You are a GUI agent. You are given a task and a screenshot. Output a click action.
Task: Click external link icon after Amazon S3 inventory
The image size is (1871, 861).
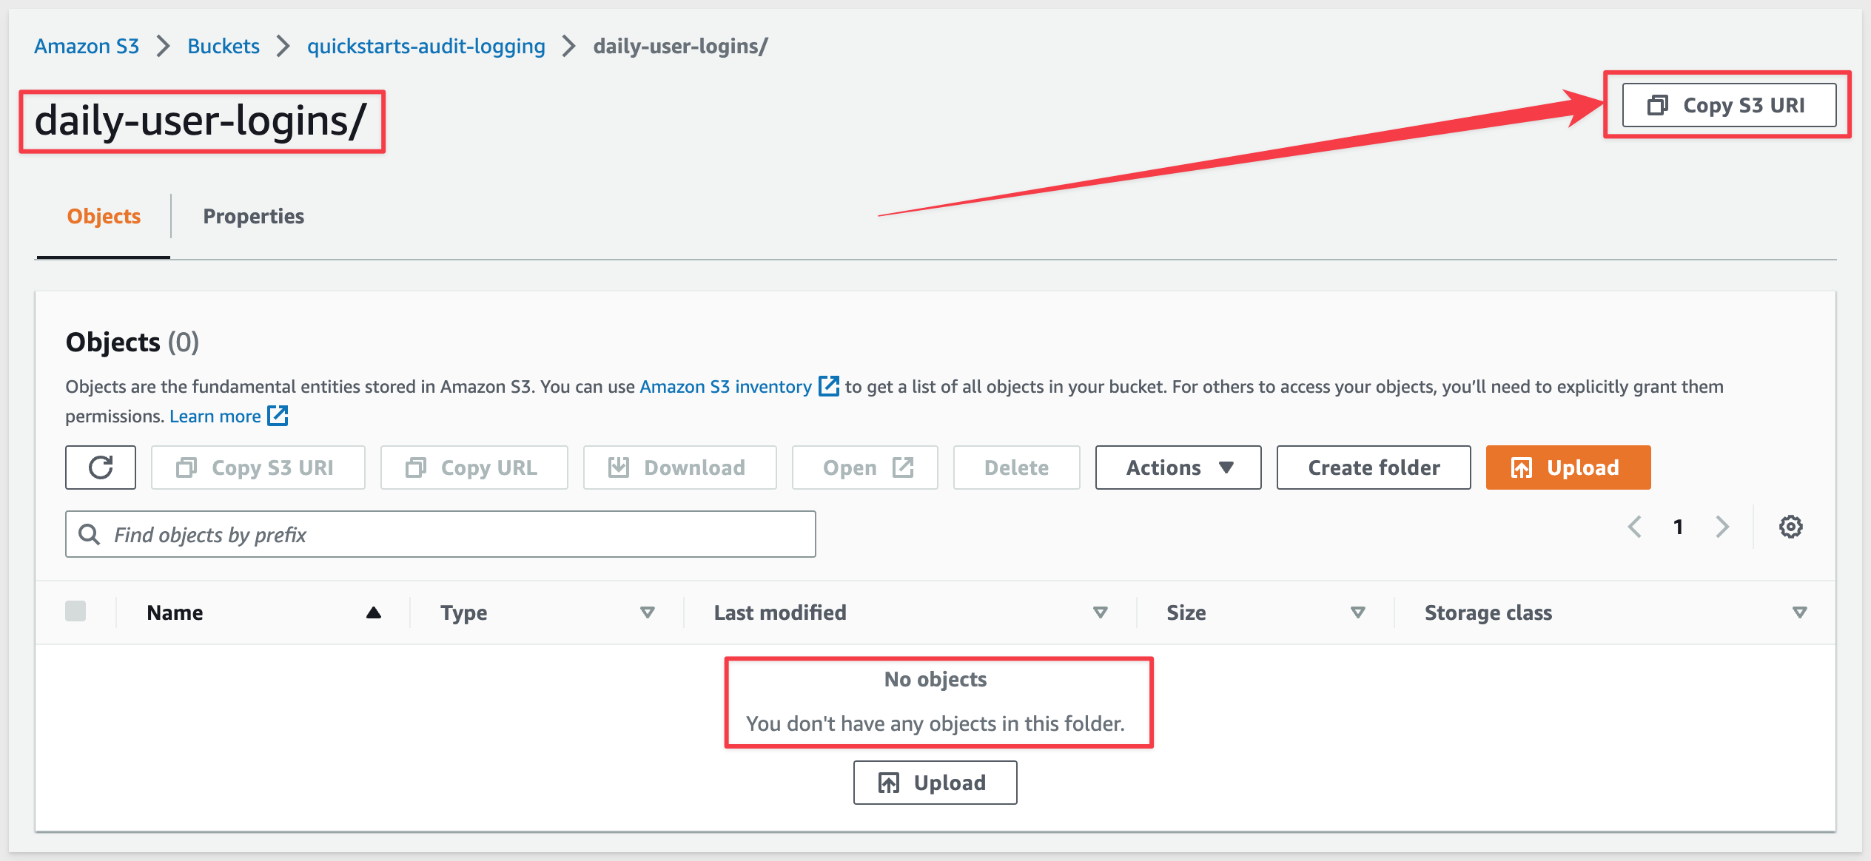829,386
